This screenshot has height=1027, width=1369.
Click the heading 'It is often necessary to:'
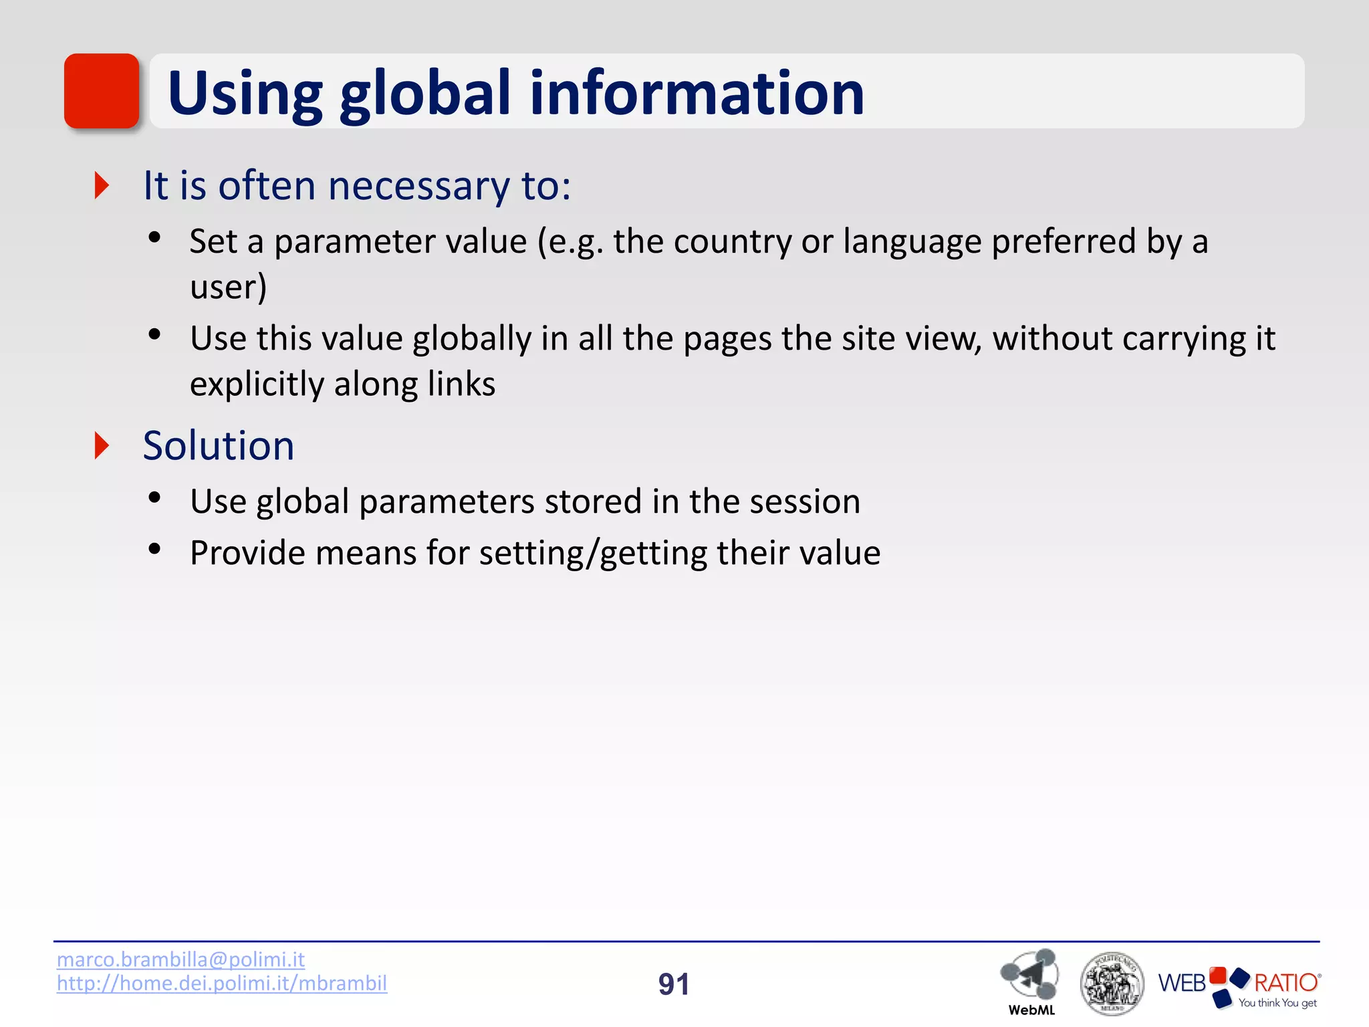tap(358, 185)
